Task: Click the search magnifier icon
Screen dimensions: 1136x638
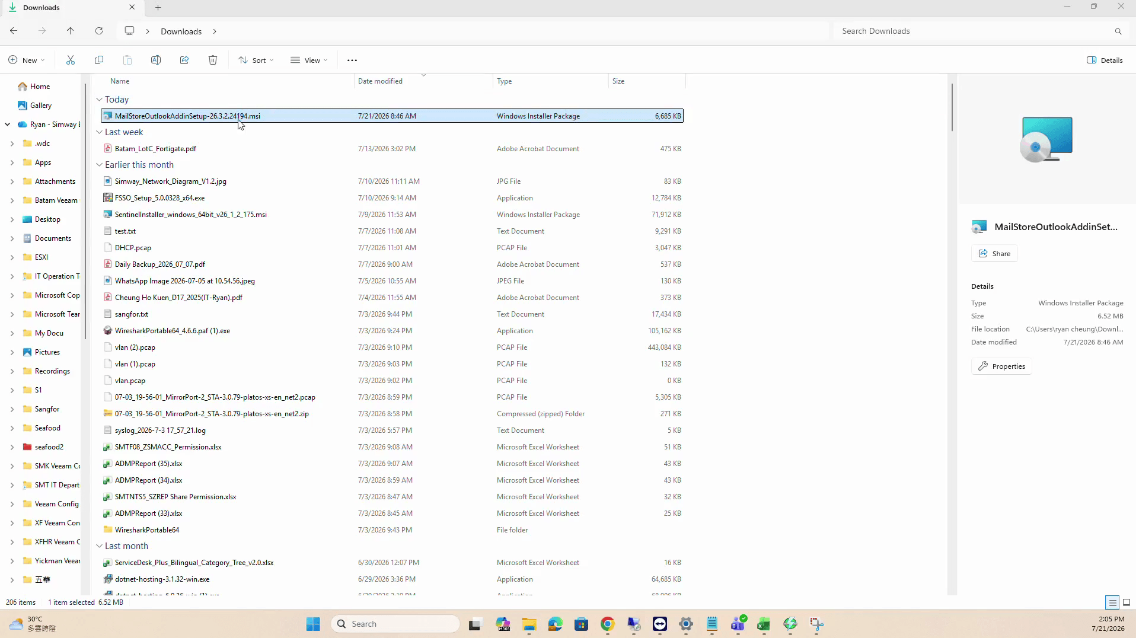Action: [1118, 31]
